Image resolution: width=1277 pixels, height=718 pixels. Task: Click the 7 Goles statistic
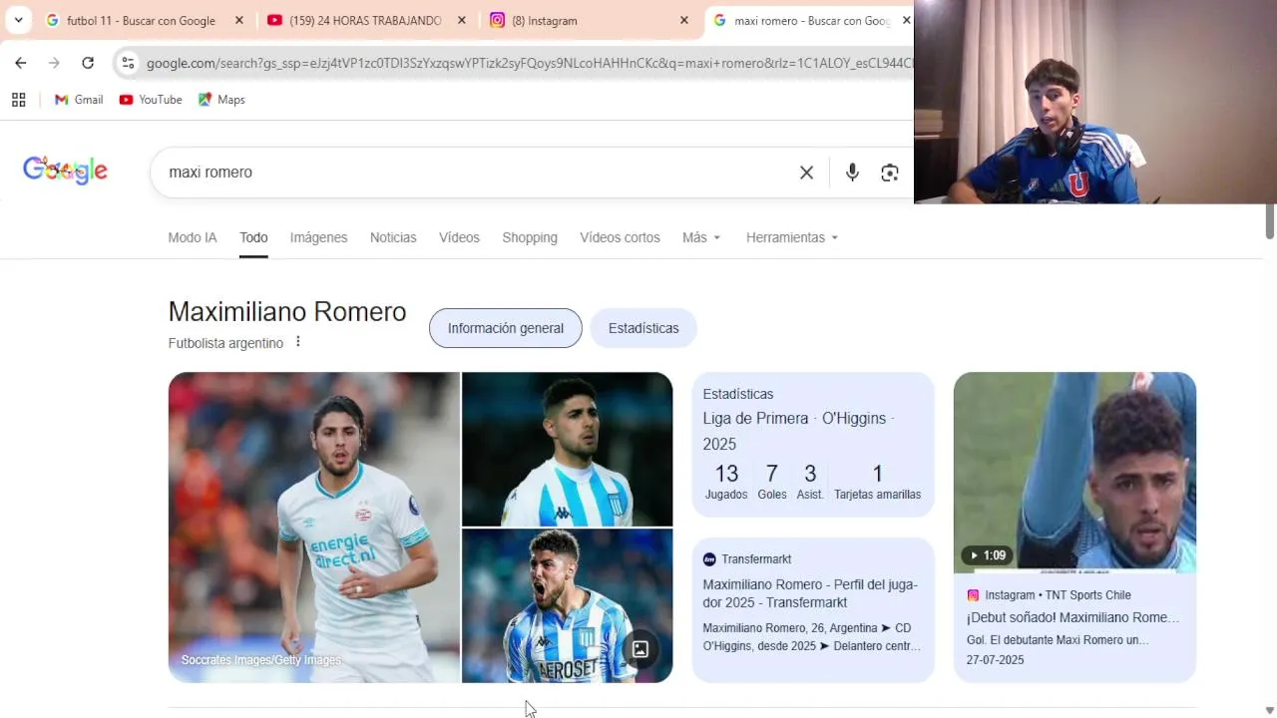click(x=771, y=482)
